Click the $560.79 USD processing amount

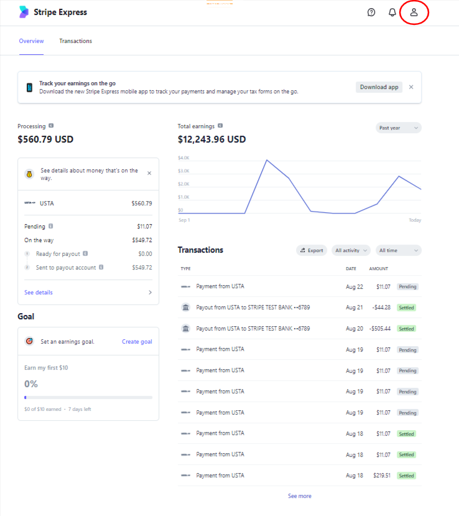[45, 139]
